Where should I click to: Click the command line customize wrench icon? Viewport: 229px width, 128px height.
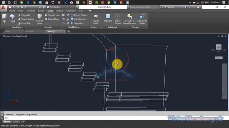[2, 118]
